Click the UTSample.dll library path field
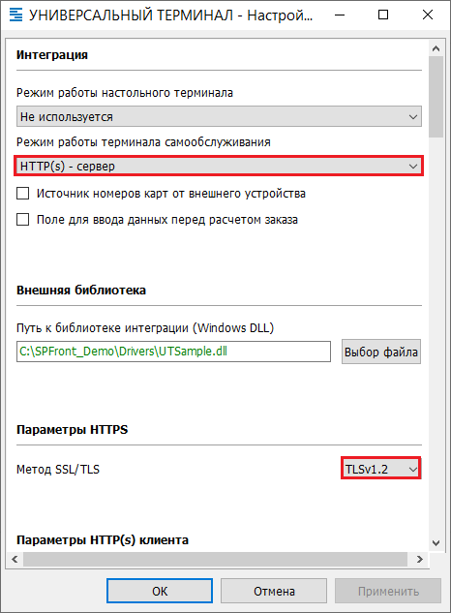Image resolution: width=451 pixels, height=613 pixels. coord(173,352)
